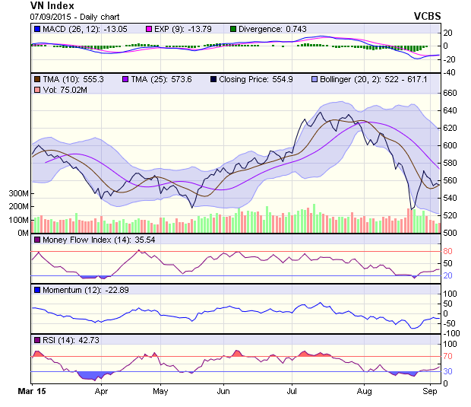Click the 300M label on the volume axis
Viewport: 471px width, 407px height.
point(18,194)
